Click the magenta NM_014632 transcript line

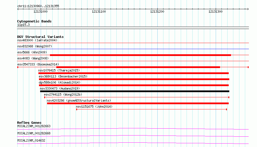pyautogui.click(x=133, y=143)
